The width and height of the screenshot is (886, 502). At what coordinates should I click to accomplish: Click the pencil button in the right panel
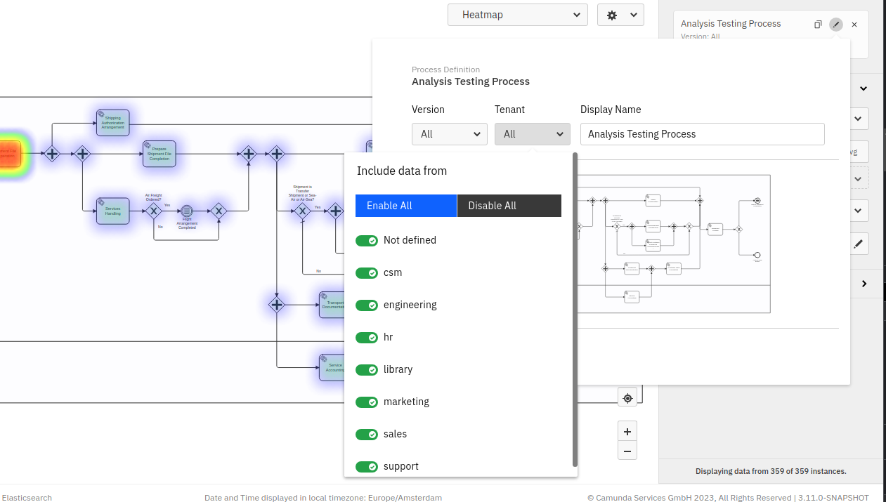pyautogui.click(x=858, y=244)
